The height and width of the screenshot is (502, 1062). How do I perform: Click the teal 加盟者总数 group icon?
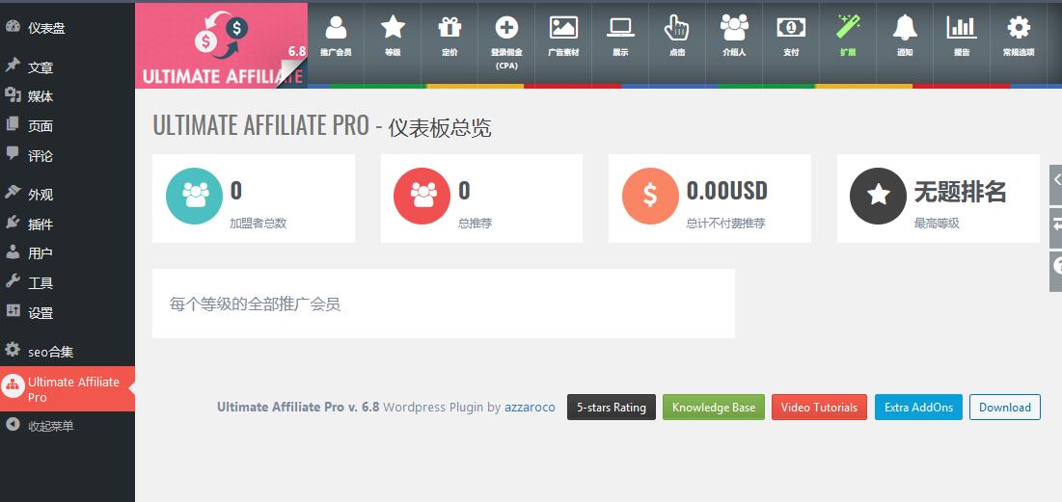[x=195, y=197]
